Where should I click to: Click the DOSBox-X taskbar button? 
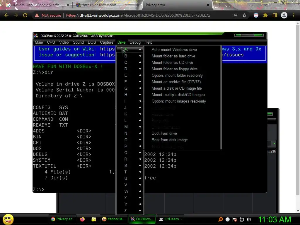[x=142, y=219]
